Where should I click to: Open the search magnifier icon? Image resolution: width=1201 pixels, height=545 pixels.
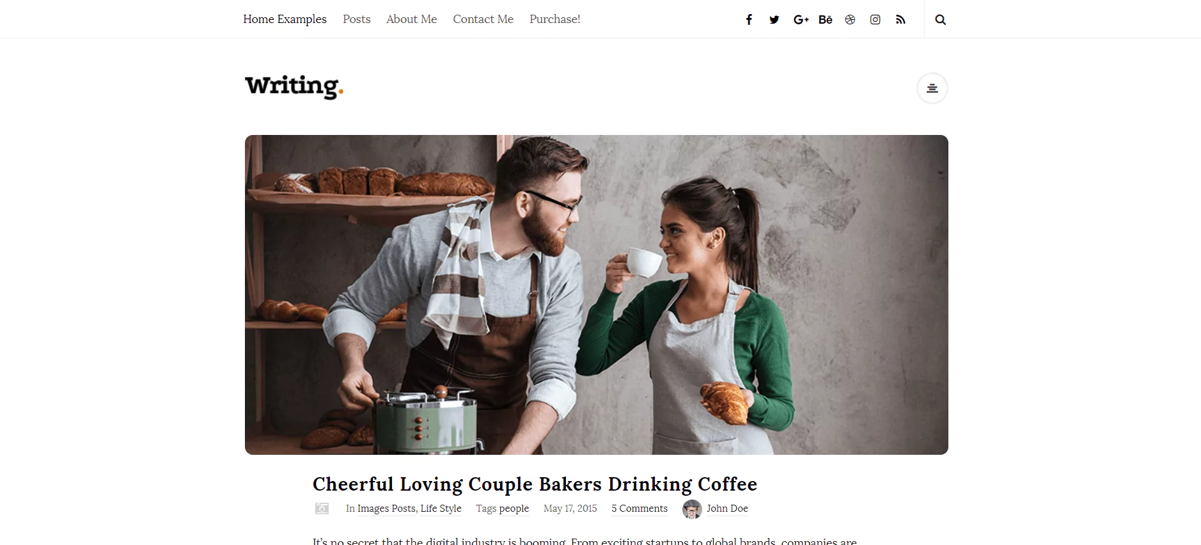coord(940,19)
